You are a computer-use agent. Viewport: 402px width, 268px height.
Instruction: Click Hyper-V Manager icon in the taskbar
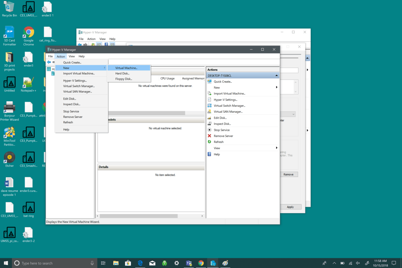pyautogui.click(x=213, y=263)
